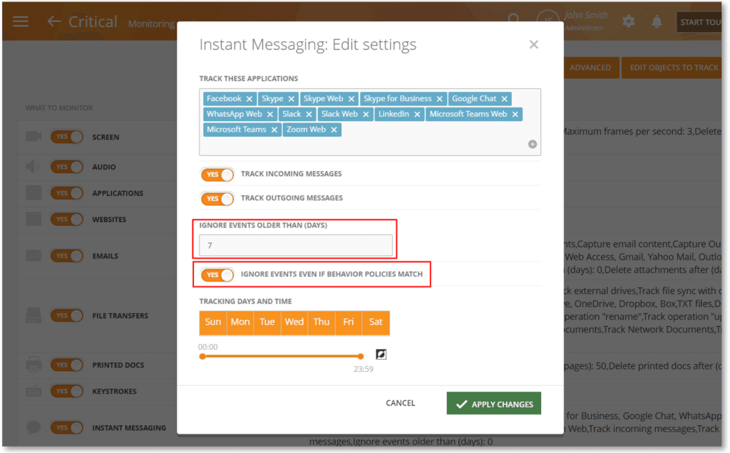Remove the Zoom Web application tag
Screen dimensions: 730x453
tap(334, 130)
